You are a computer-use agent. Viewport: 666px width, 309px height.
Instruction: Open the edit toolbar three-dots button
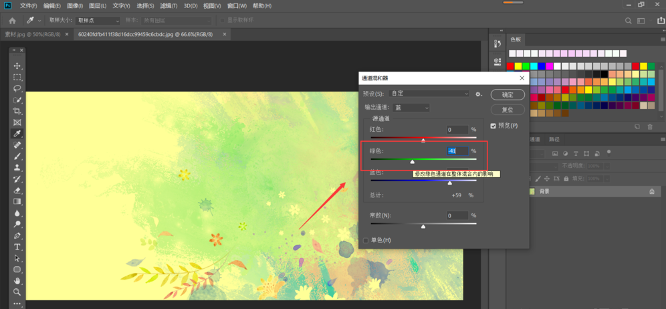coord(17,304)
